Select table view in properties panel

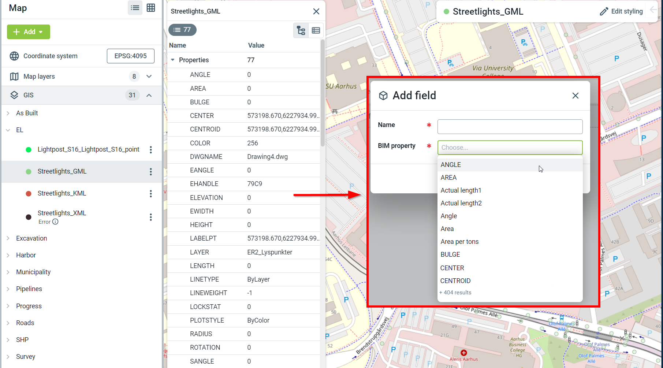click(x=316, y=30)
